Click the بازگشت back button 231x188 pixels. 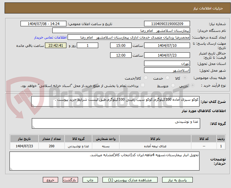pos(70,180)
